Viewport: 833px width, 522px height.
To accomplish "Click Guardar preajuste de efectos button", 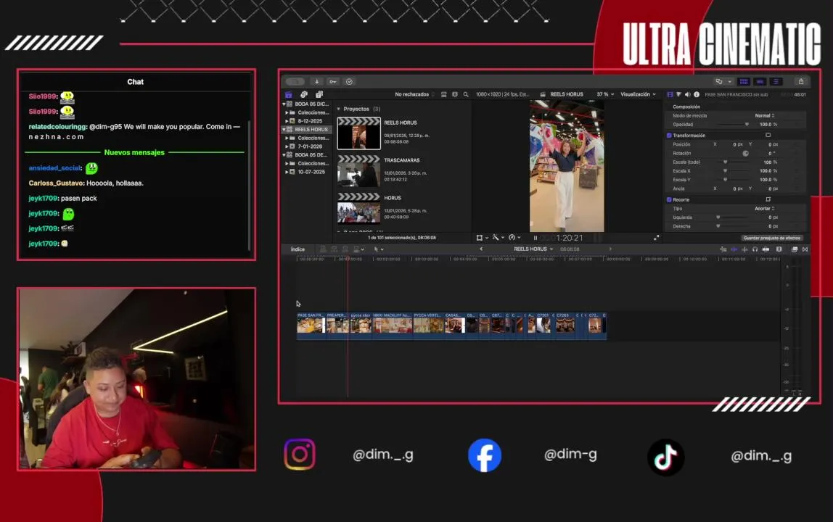I will coord(771,238).
